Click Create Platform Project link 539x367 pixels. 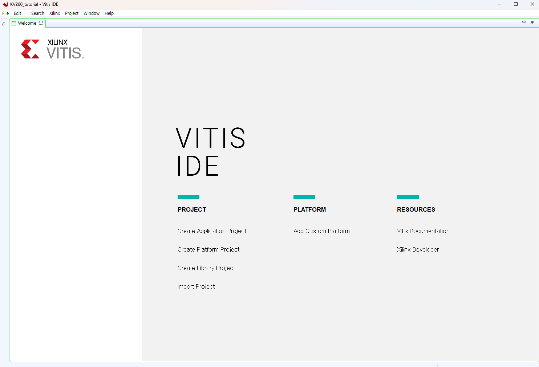pos(208,249)
